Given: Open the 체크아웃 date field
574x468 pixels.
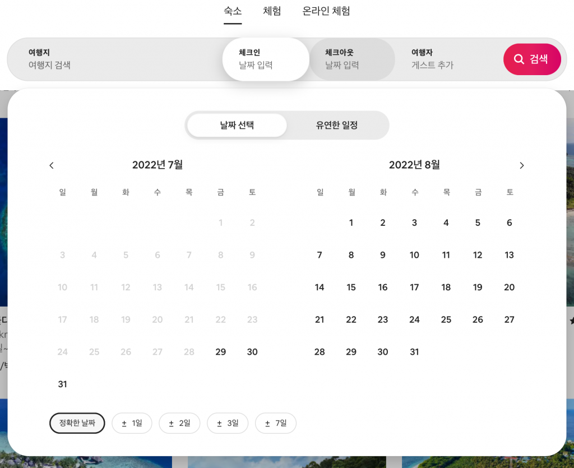Looking at the screenshot, I should (352, 59).
